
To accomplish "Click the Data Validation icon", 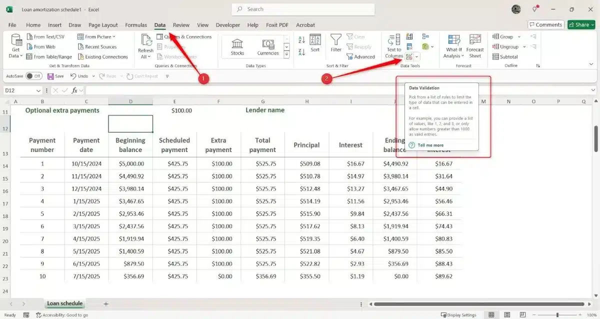I will pos(409,56).
